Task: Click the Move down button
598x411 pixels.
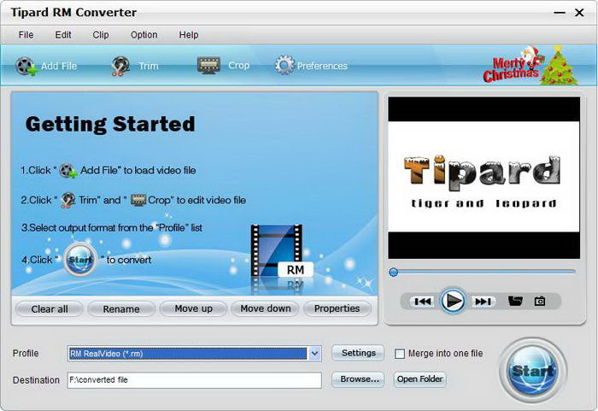Action: tap(266, 308)
